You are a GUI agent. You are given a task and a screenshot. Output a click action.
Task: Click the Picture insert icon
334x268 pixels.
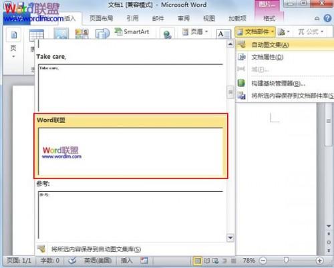click(x=61, y=33)
